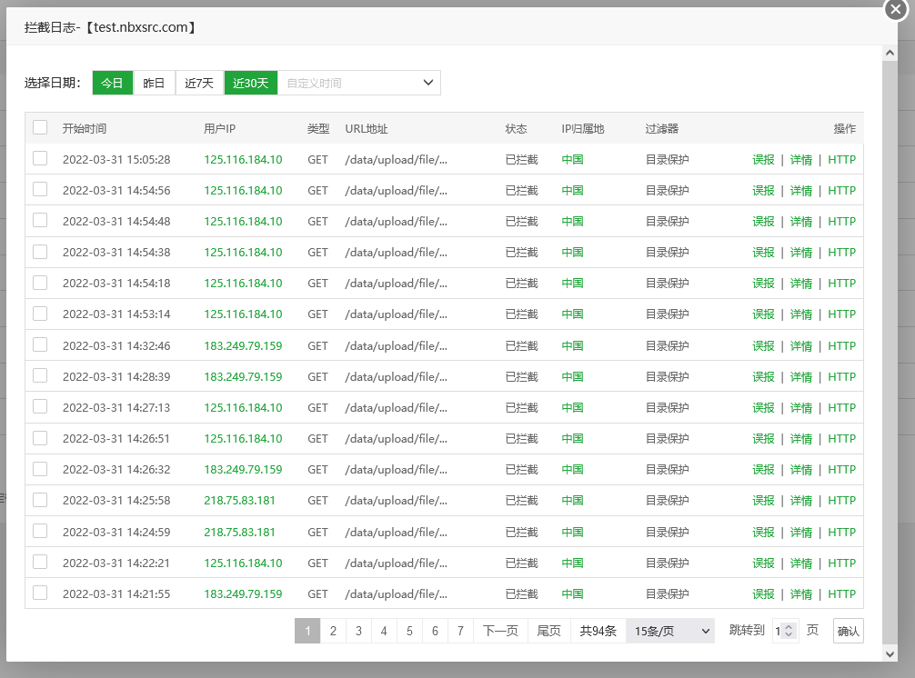
Task: Close the interception log dialog
Action: click(896, 9)
